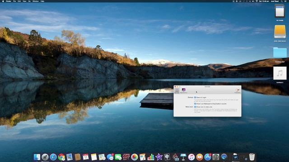Open the Apple menu
The image size is (289, 162).
3,1
